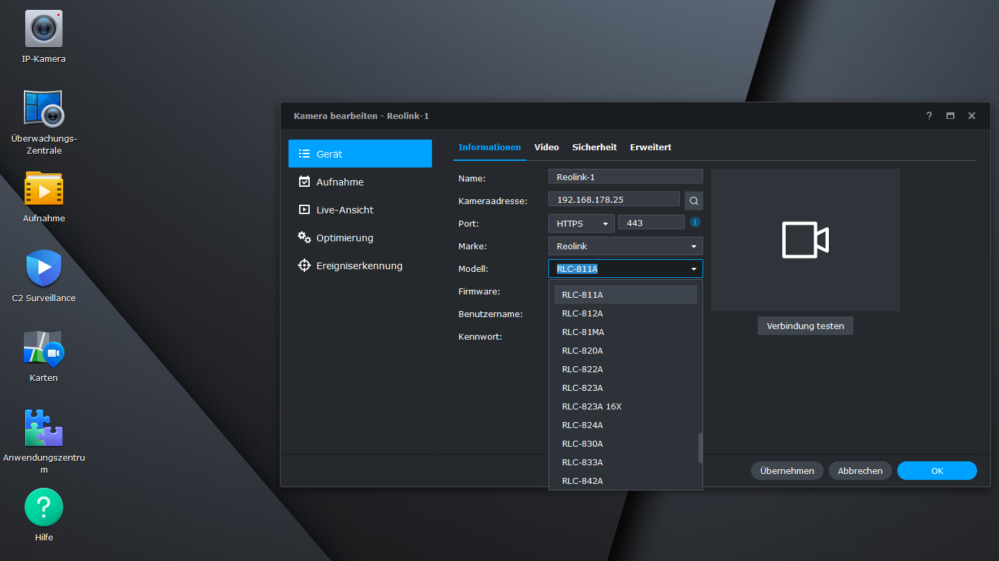Select RLC-824A in model list

[625, 425]
